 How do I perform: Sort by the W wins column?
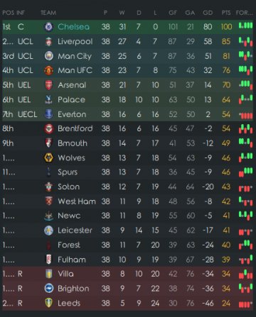click(122, 13)
